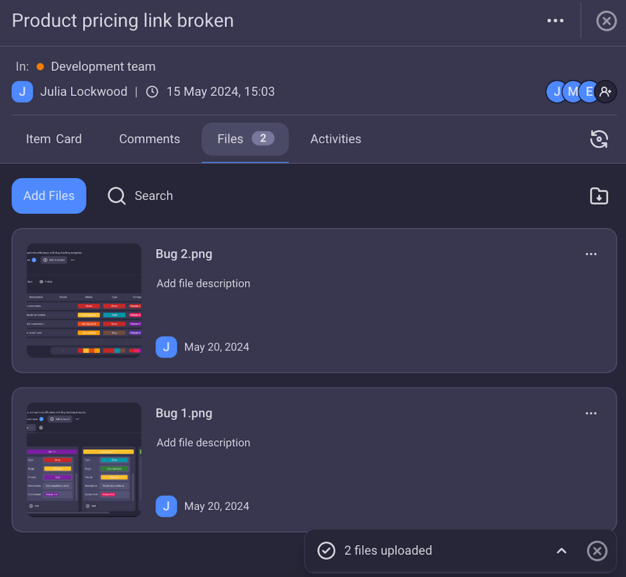The image size is (626, 577).
Task: Add file description for Bug 2.png
Action: [203, 284]
